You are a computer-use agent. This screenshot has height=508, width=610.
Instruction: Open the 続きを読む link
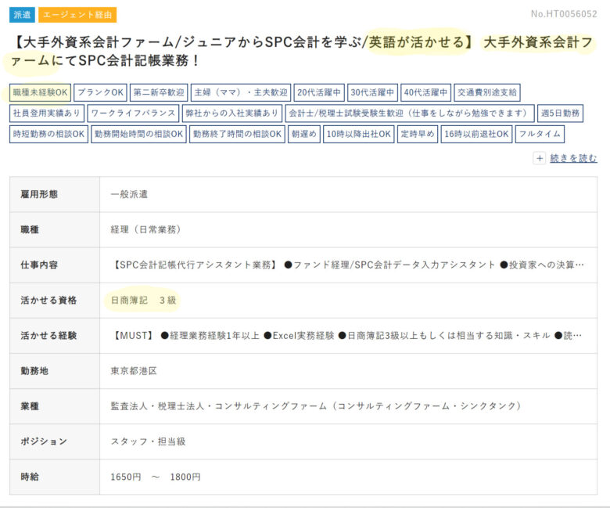tap(573, 158)
